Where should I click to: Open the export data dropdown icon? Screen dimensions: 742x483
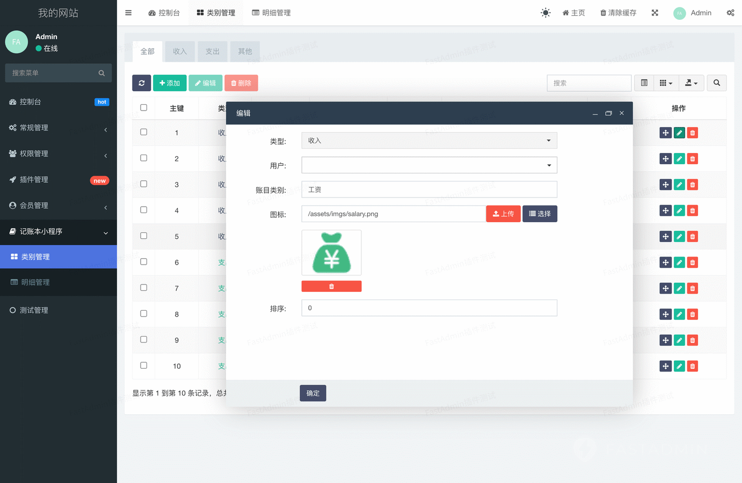[691, 83]
